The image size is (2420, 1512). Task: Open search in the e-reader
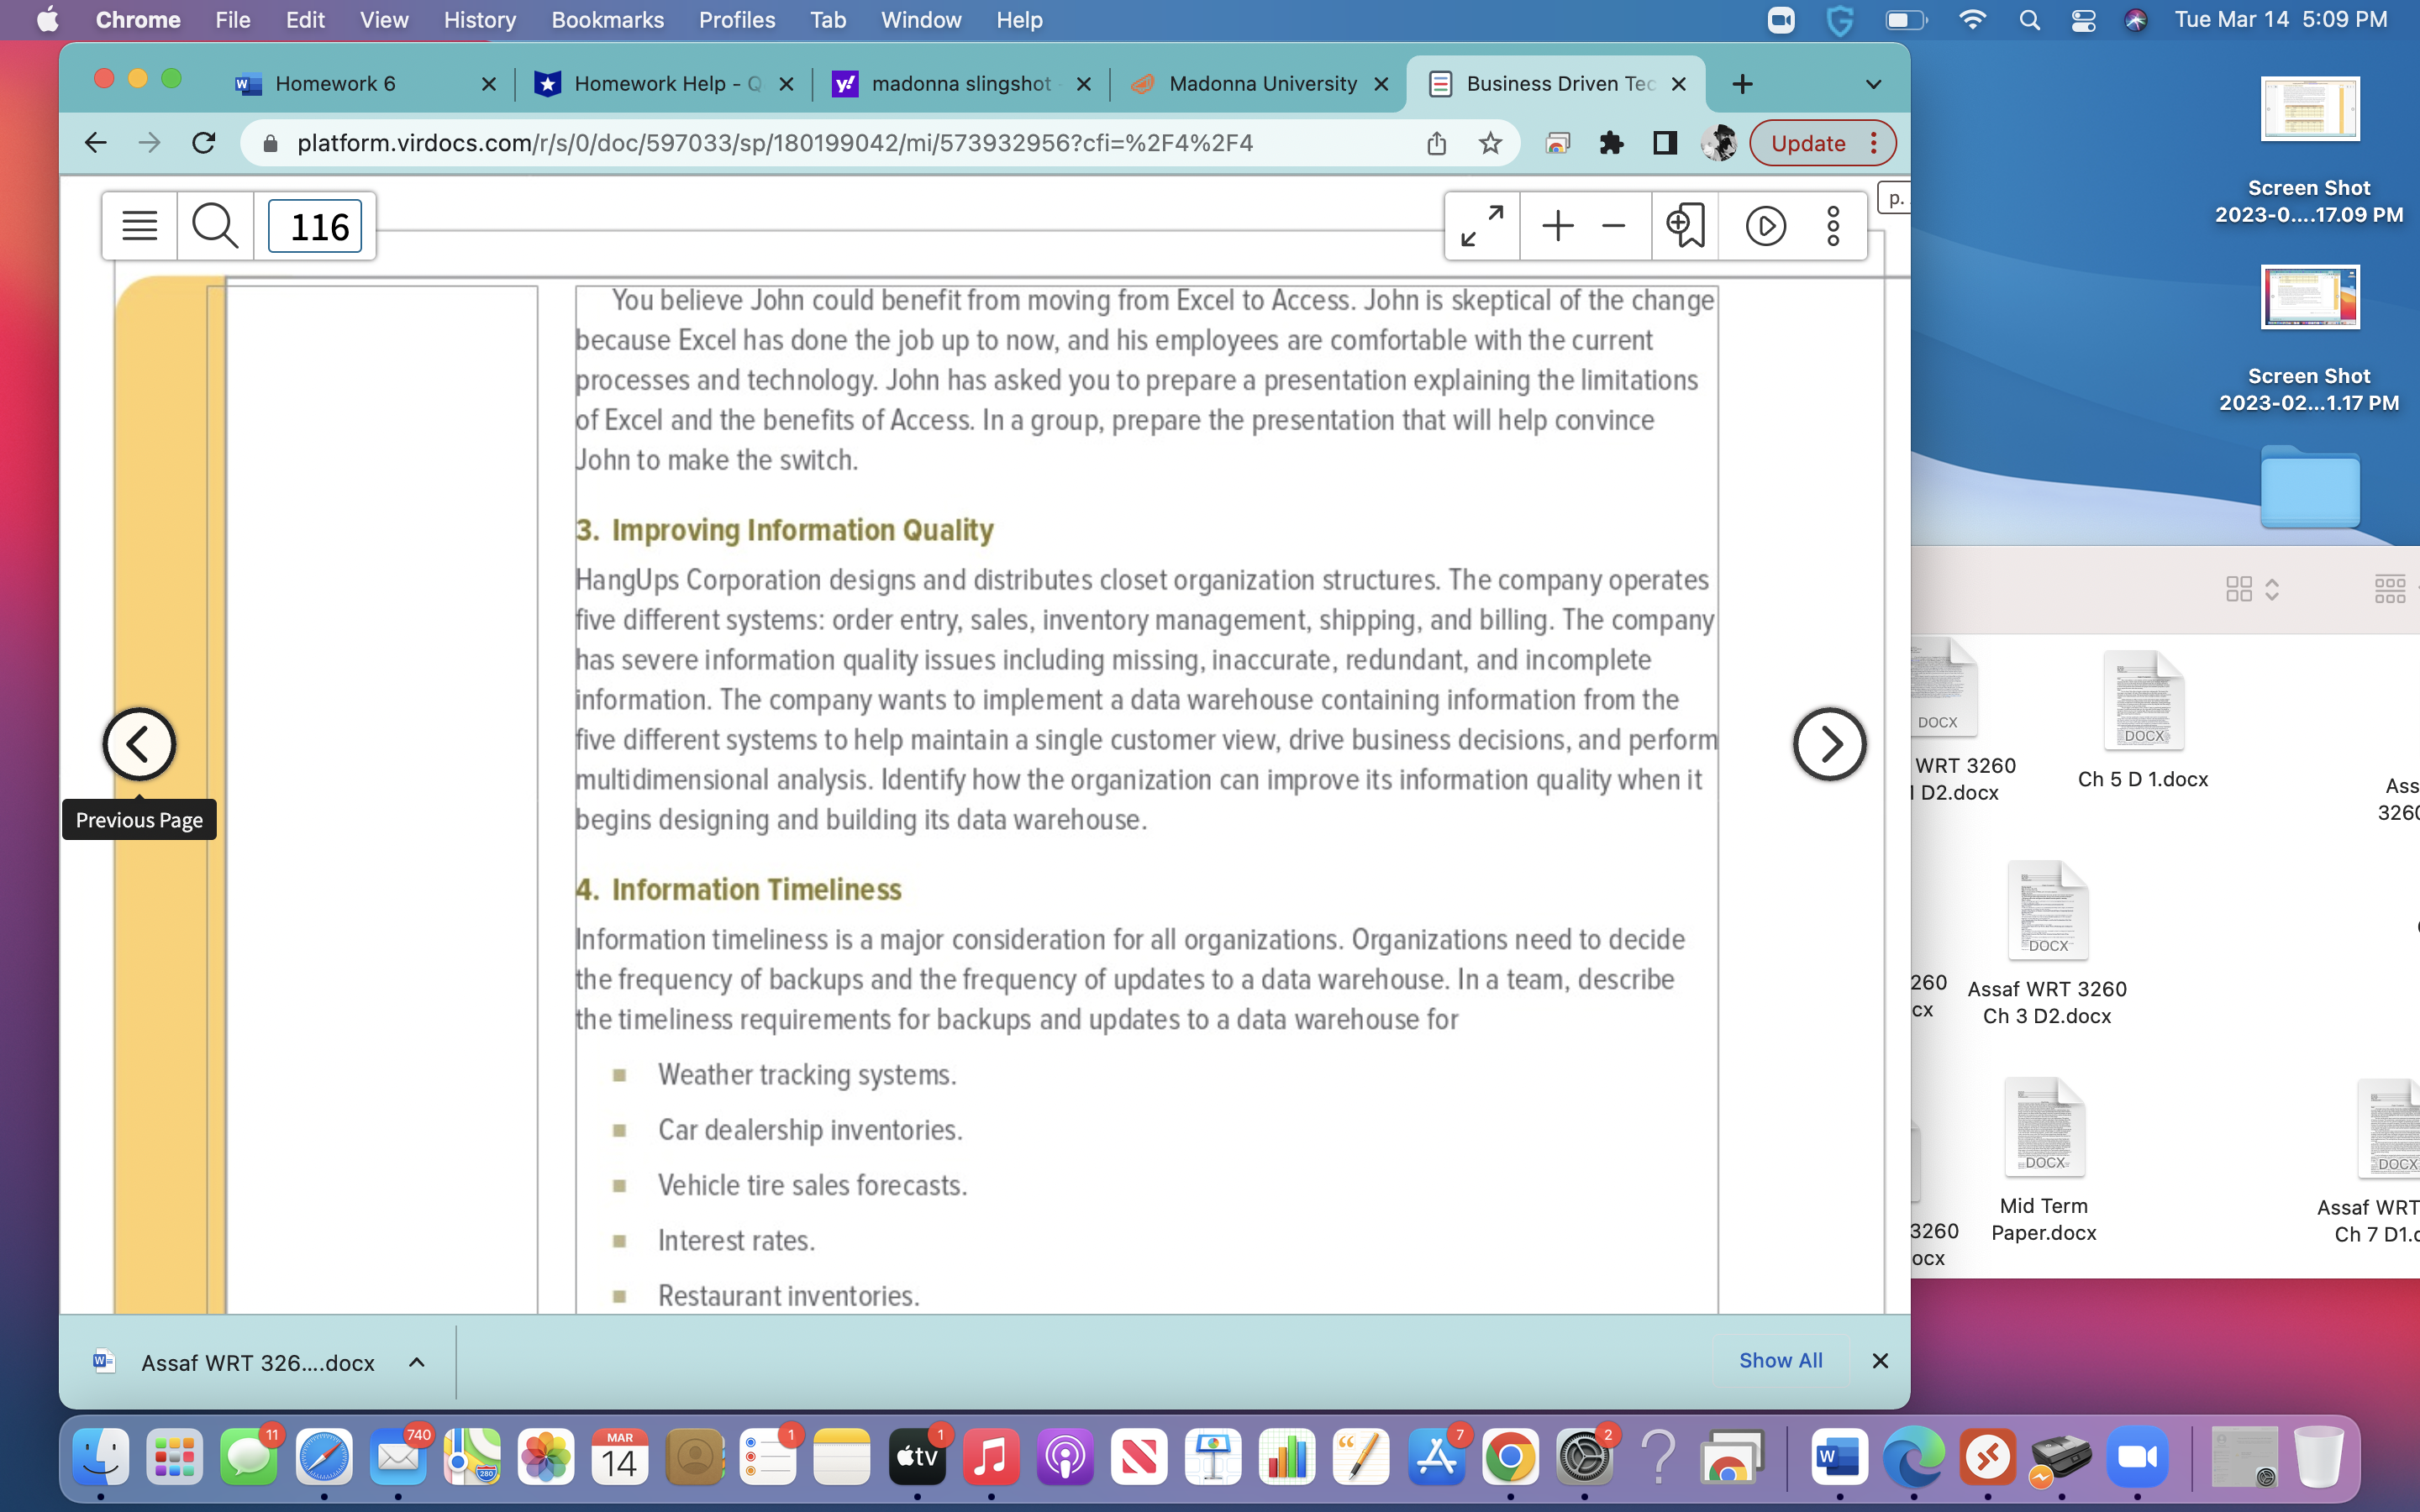click(x=213, y=225)
